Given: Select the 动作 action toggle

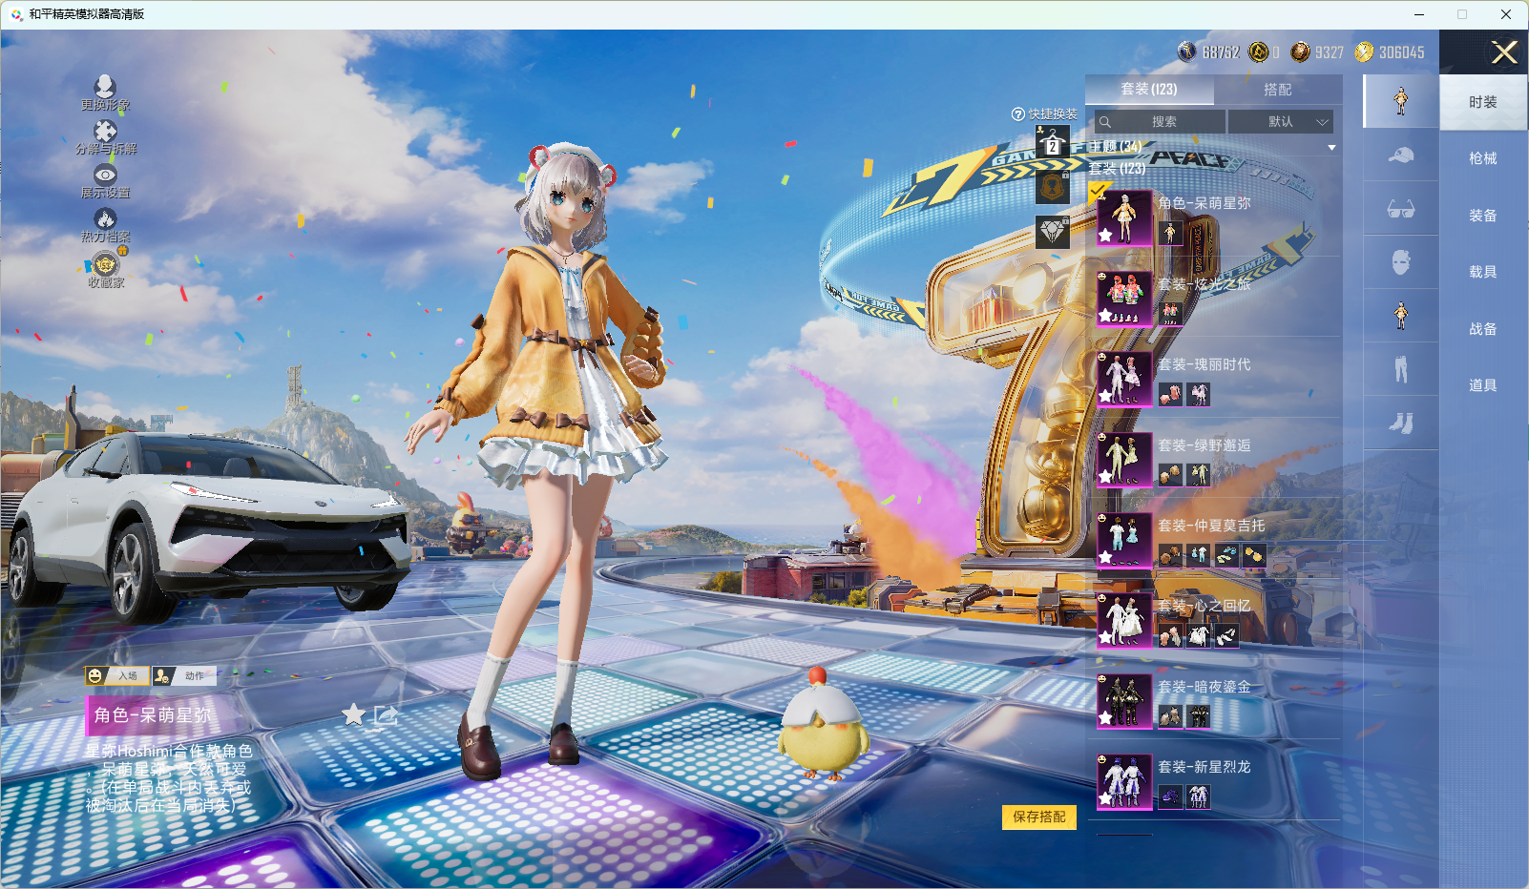Looking at the screenshot, I should pos(184,676).
